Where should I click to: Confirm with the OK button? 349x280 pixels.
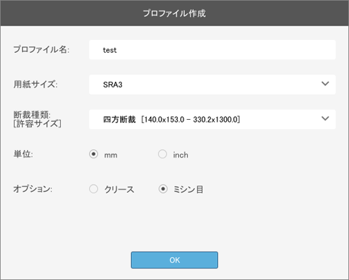coord(174,260)
